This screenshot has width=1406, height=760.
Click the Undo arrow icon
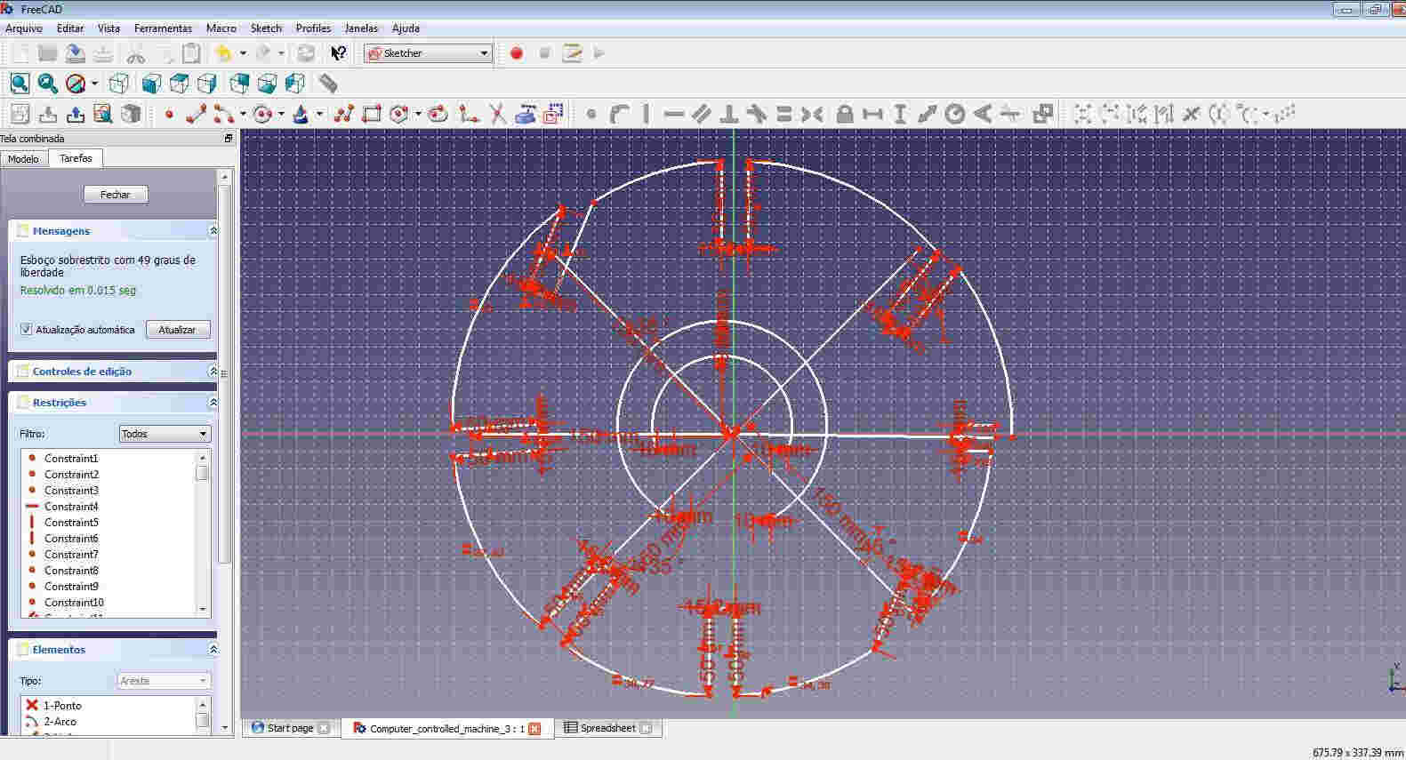point(223,53)
